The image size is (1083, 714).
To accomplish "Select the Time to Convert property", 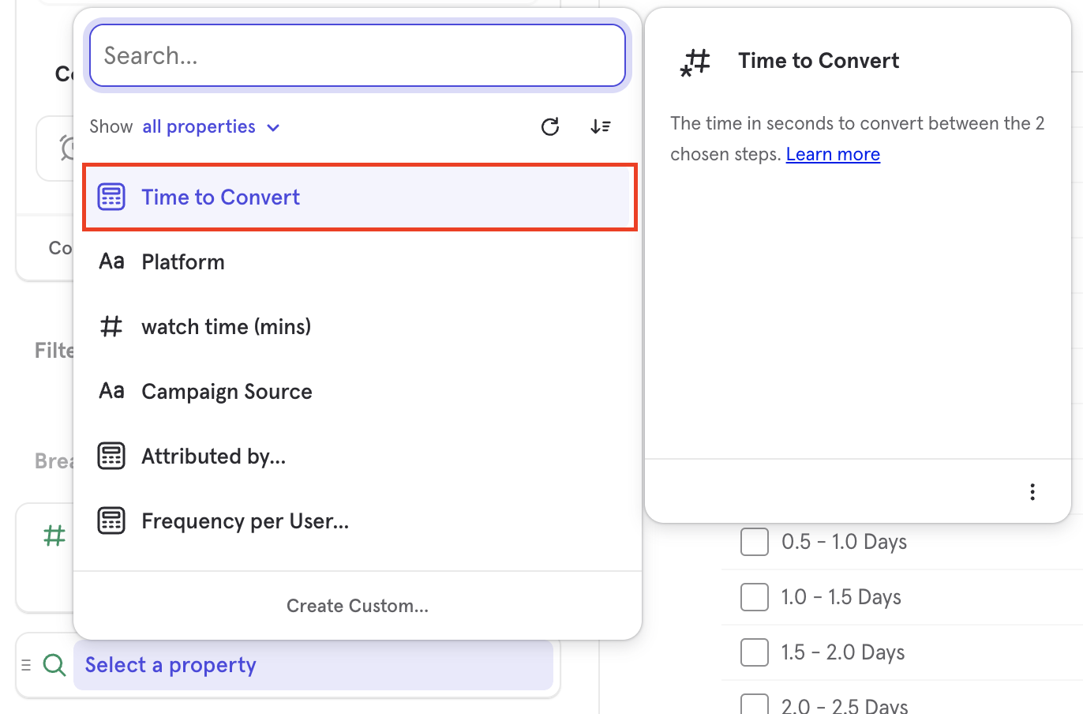I will tap(220, 197).
